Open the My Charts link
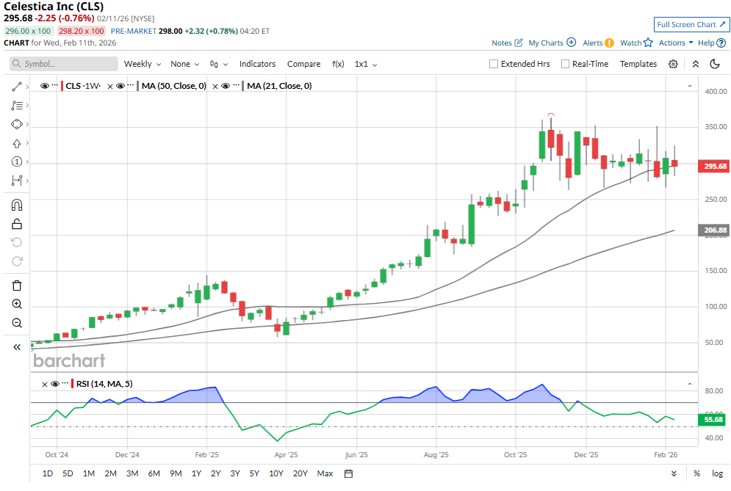 click(x=552, y=43)
